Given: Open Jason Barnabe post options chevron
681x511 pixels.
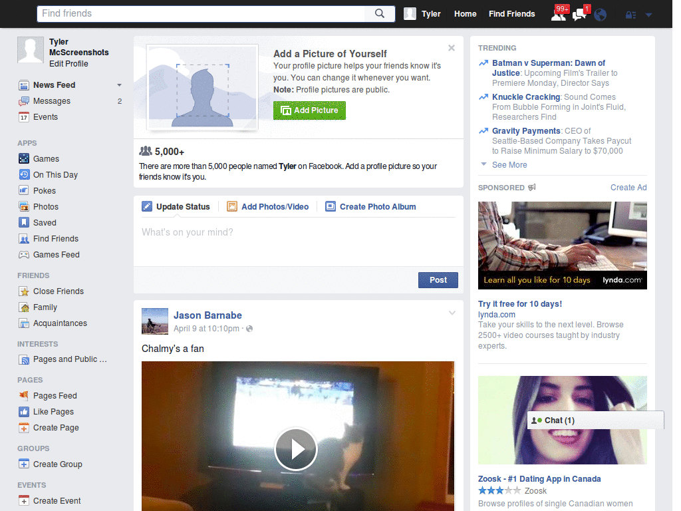Looking at the screenshot, I should click(452, 313).
